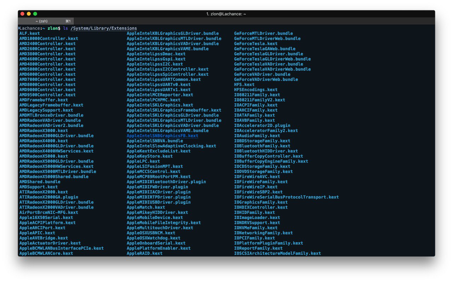453x282 pixels.
Task: Click AppleAVEBridge.kext entry
Action: 44,238
